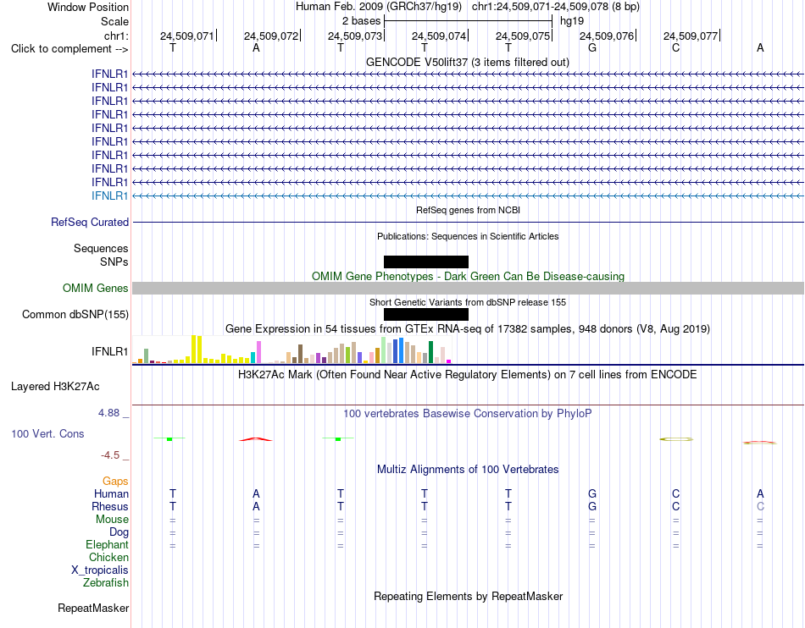
Task: Open the GENCODE V50lift37 track title
Action: [467, 62]
